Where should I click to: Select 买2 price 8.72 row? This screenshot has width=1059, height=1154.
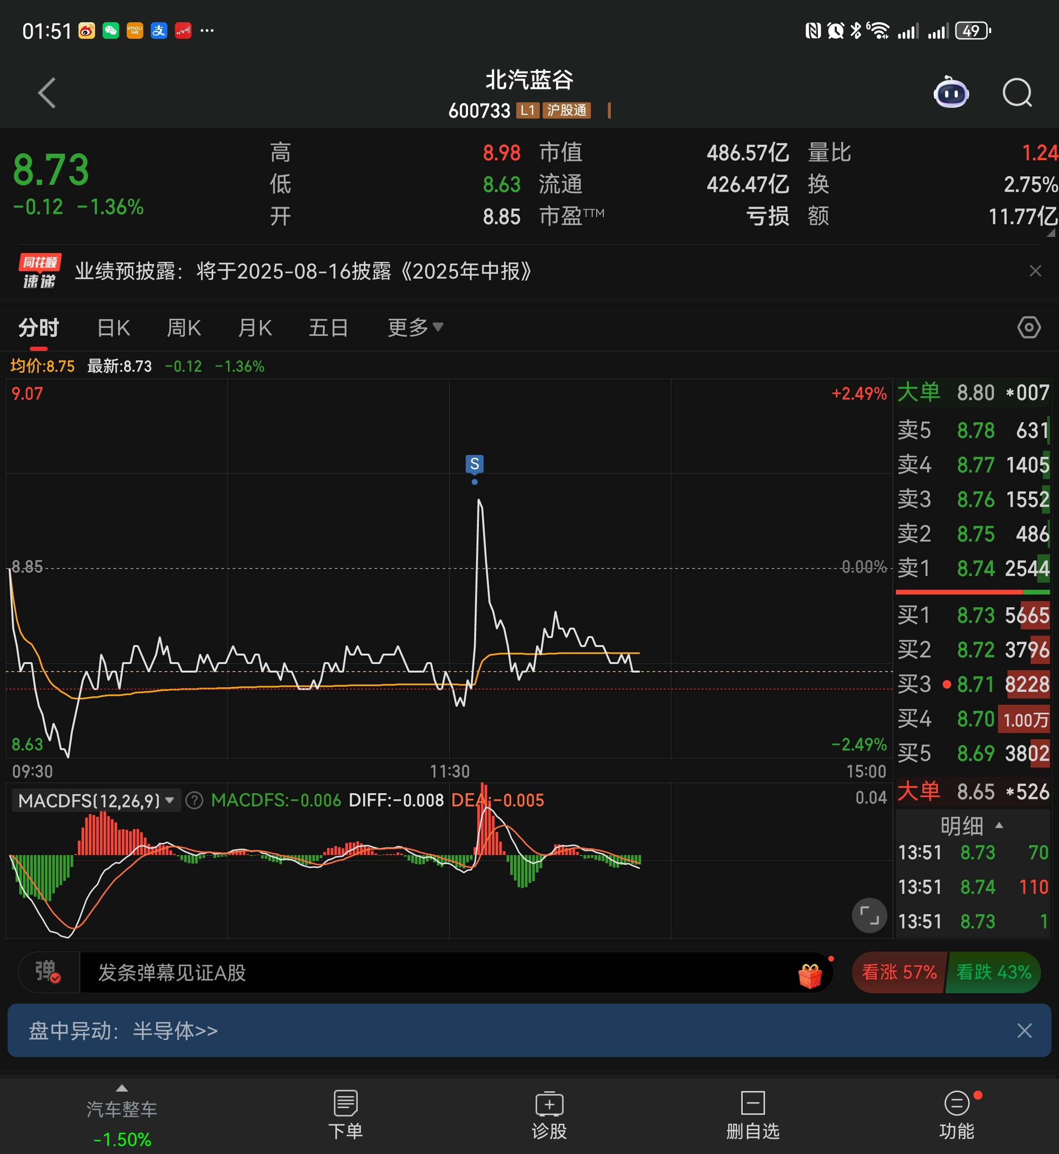pyautogui.click(x=973, y=649)
